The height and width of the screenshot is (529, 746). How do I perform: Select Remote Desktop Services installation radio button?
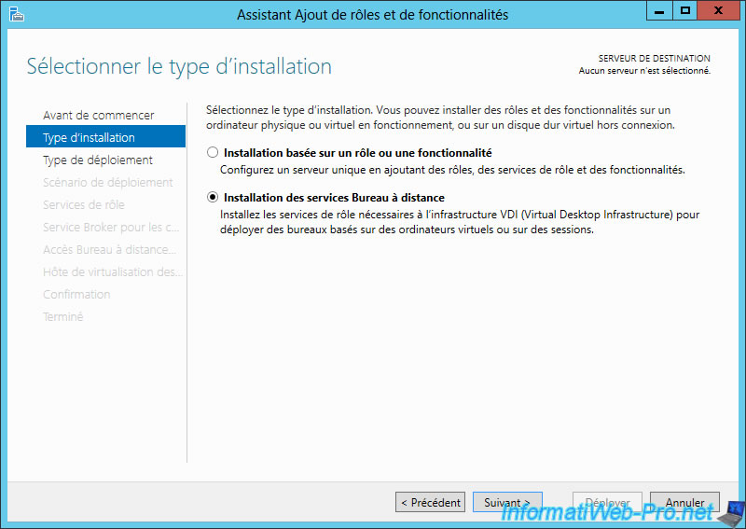pyautogui.click(x=213, y=197)
